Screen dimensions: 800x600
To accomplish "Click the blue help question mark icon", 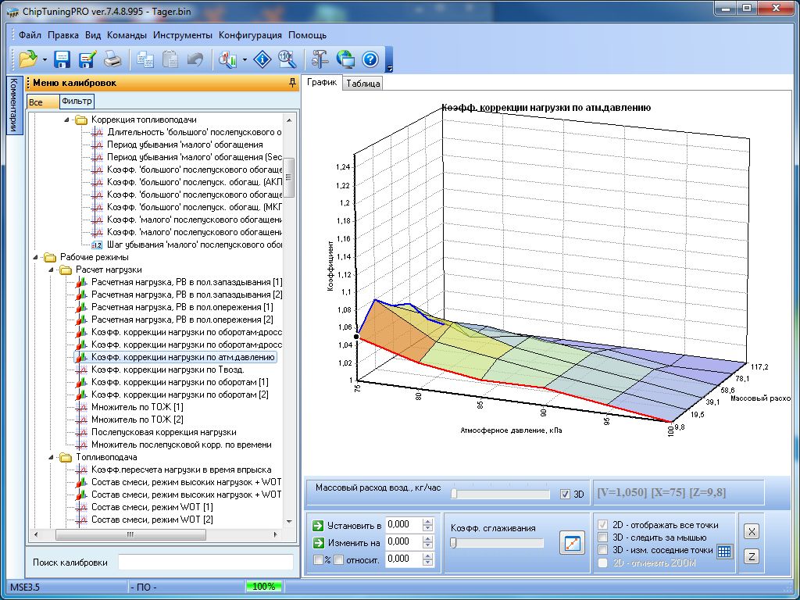I will tap(370, 59).
